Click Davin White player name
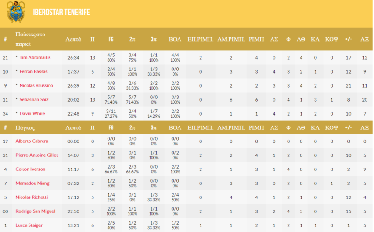The width and height of the screenshot is (374, 232). [31, 113]
